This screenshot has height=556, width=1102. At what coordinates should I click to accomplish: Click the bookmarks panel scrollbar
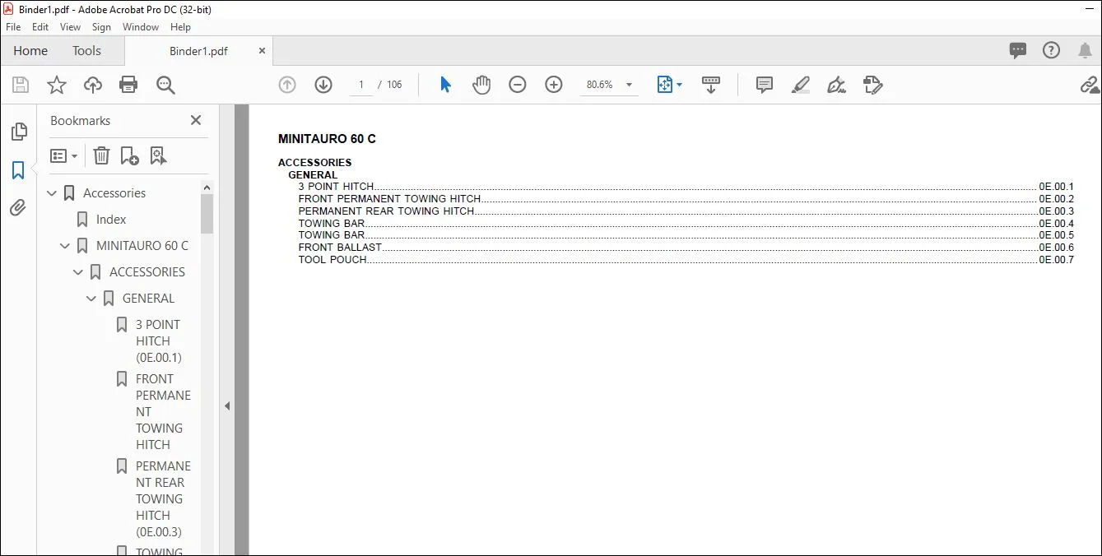pyautogui.click(x=207, y=214)
